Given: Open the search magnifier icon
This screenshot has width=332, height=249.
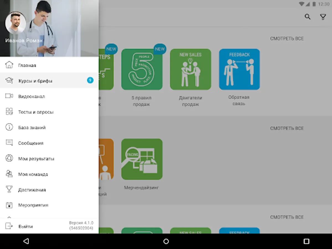Looking at the screenshot, I should pyautogui.click(x=307, y=17).
